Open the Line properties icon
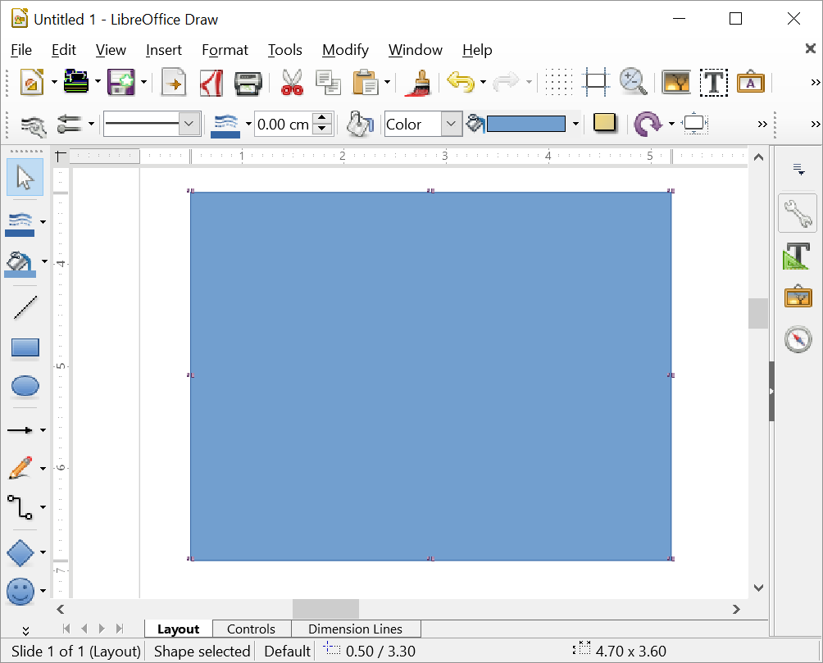This screenshot has width=823, height=663. [33, 125]
